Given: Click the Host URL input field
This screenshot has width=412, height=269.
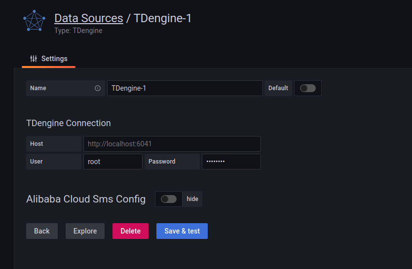Looking at the screenshot, I should [172, 144].
